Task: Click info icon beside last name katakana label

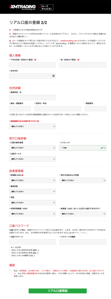Action: pos(78,60)
